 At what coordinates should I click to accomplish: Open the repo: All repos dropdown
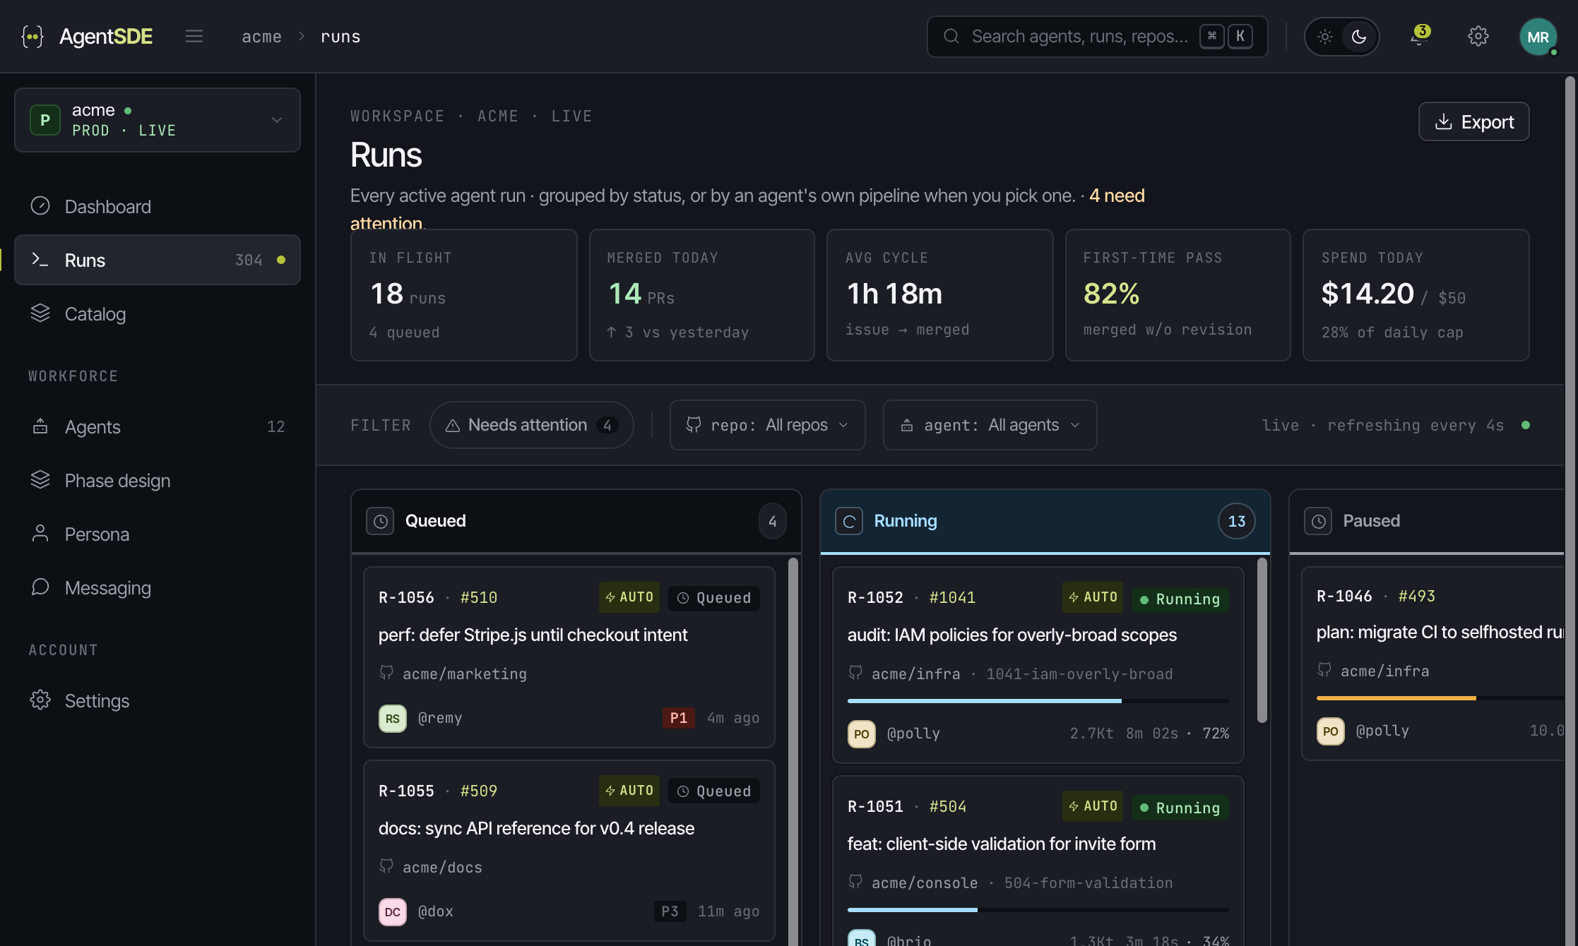[767, 425]
